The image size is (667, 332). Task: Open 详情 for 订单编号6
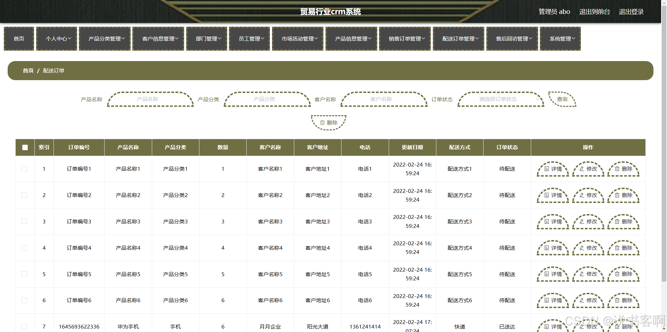553,300
